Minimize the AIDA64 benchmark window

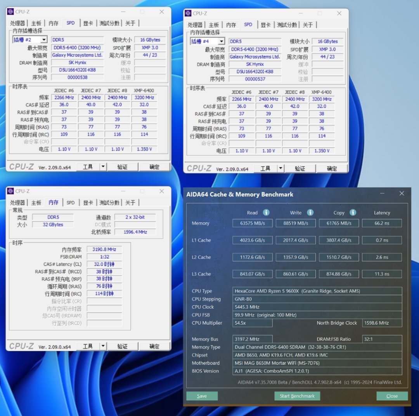(383, 193)
